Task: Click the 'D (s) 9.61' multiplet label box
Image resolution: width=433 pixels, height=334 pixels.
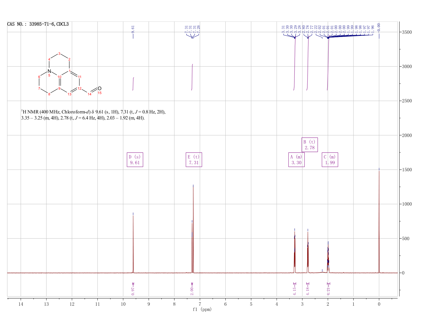Action: [x=135, y=160]
